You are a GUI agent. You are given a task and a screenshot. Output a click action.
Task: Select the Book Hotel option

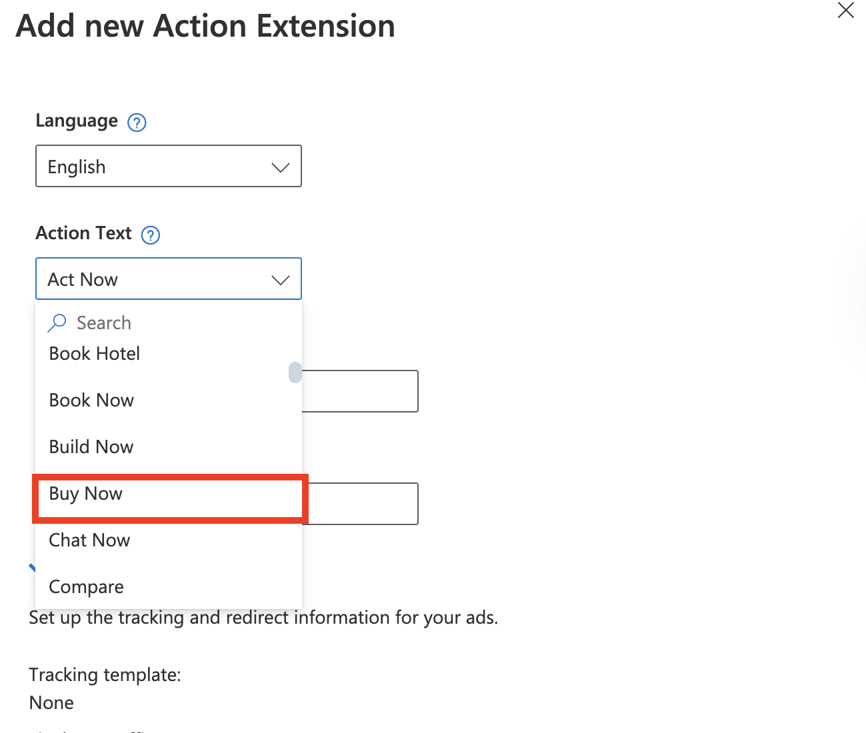coord(95,354)
